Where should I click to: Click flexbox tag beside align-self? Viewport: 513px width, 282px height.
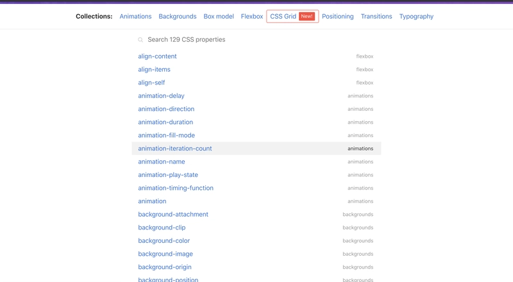365,83
